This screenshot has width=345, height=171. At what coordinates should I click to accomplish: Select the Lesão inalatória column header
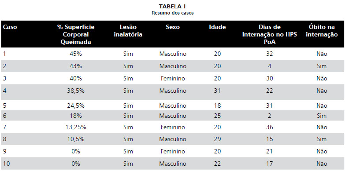(x=128, y=31)
